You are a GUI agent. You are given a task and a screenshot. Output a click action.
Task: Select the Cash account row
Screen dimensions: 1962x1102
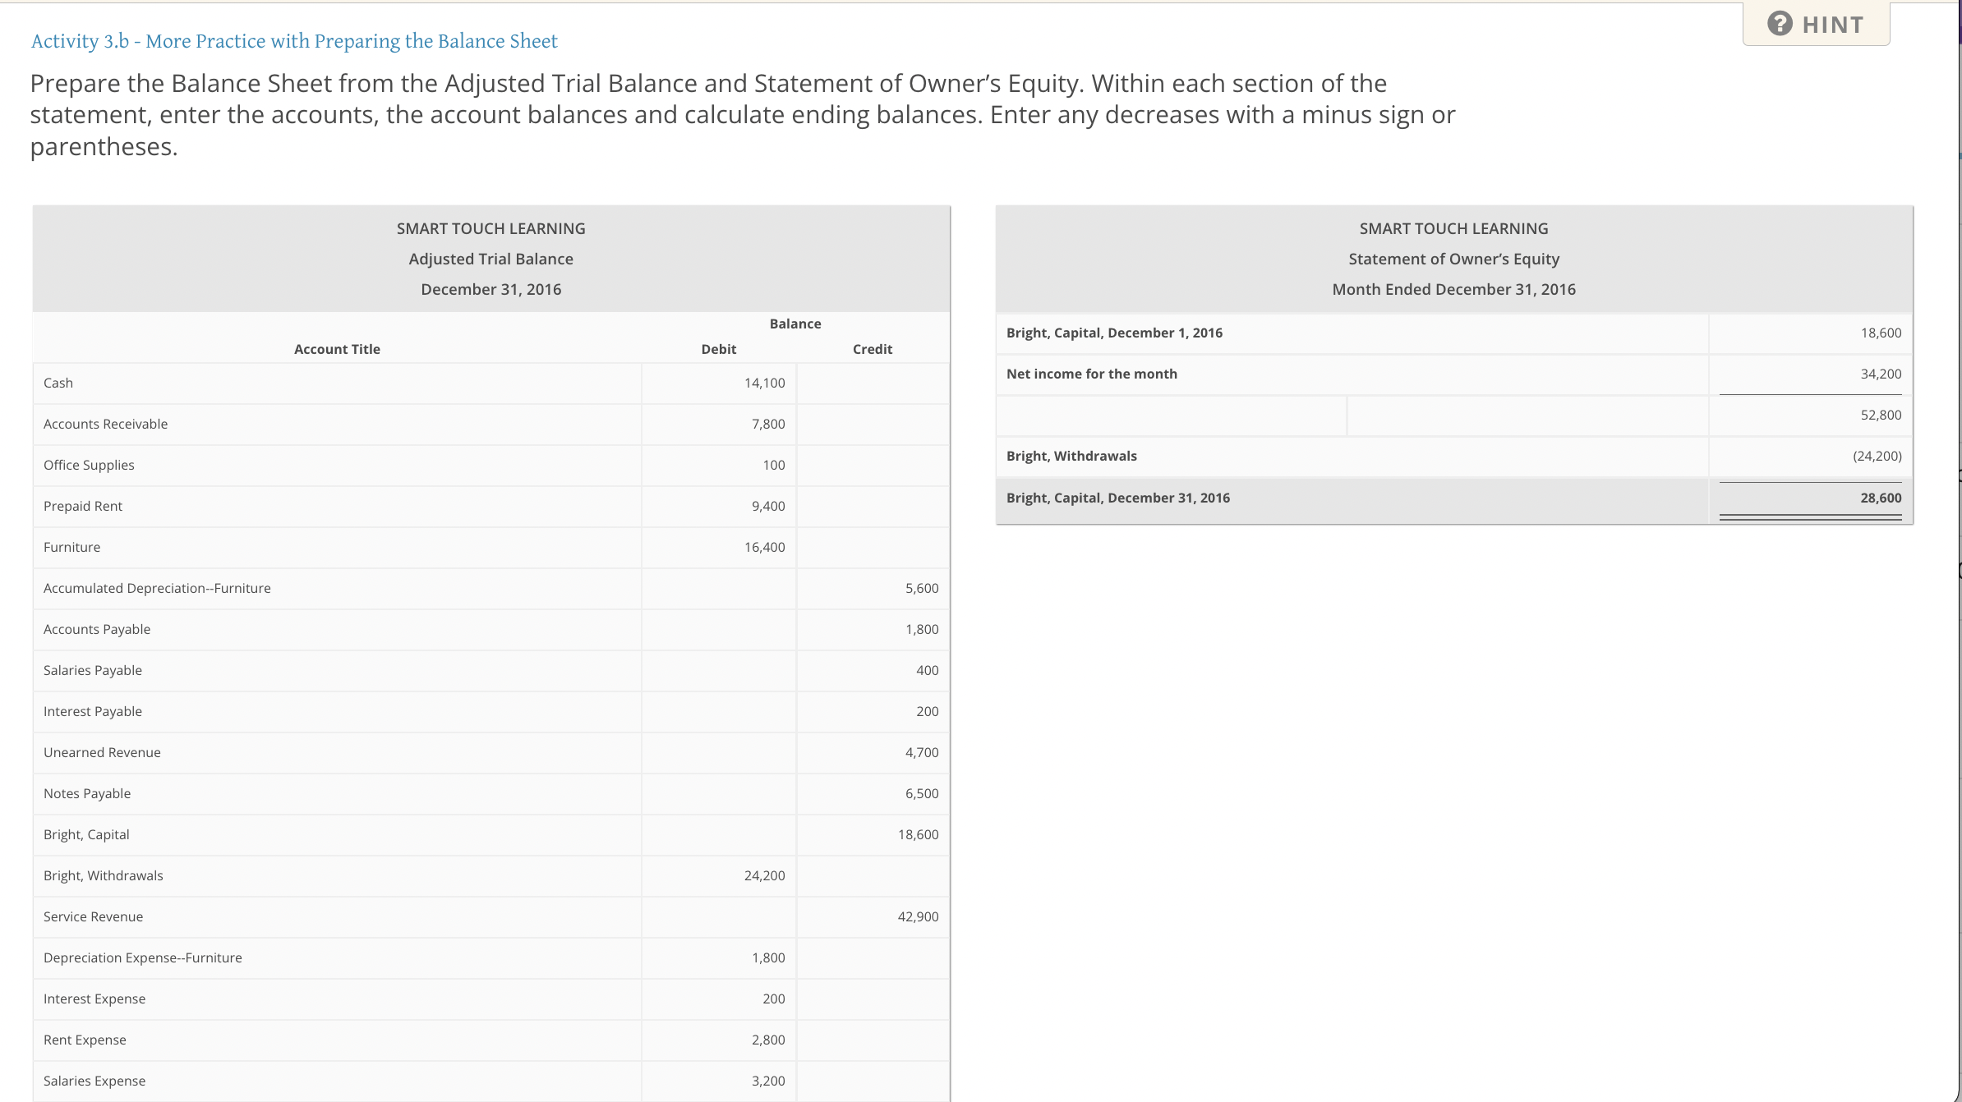click(x=491, y=383)
